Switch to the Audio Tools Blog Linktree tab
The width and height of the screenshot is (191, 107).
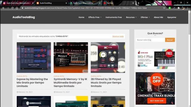85,3
